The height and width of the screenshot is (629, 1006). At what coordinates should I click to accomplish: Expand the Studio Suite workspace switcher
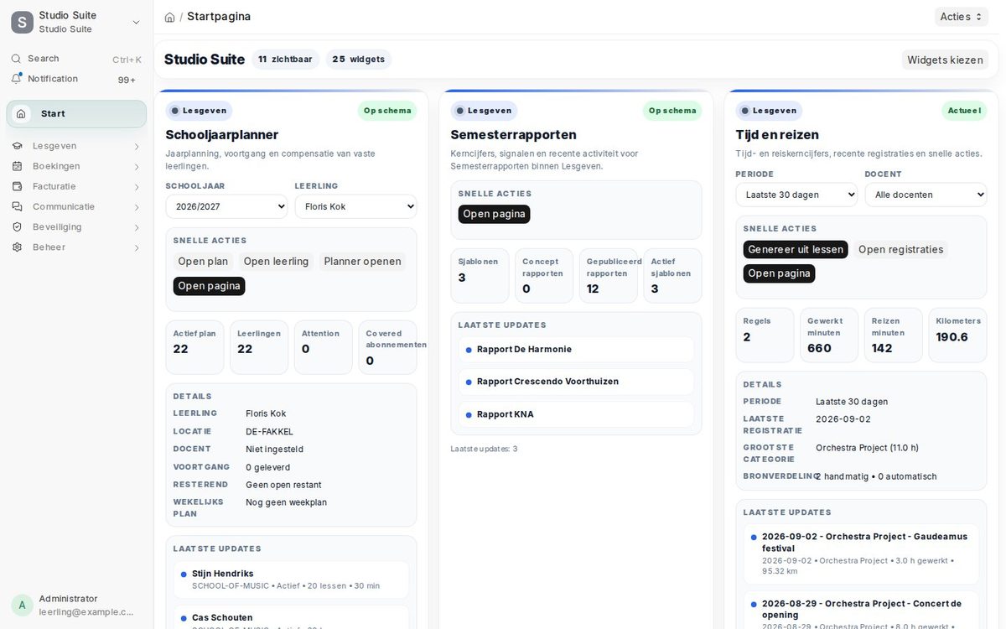pos(137,22)
